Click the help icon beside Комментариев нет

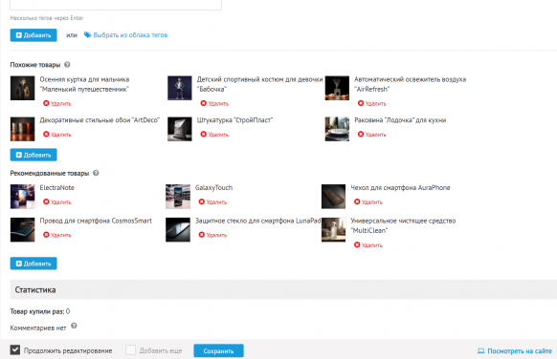point(74,326)
